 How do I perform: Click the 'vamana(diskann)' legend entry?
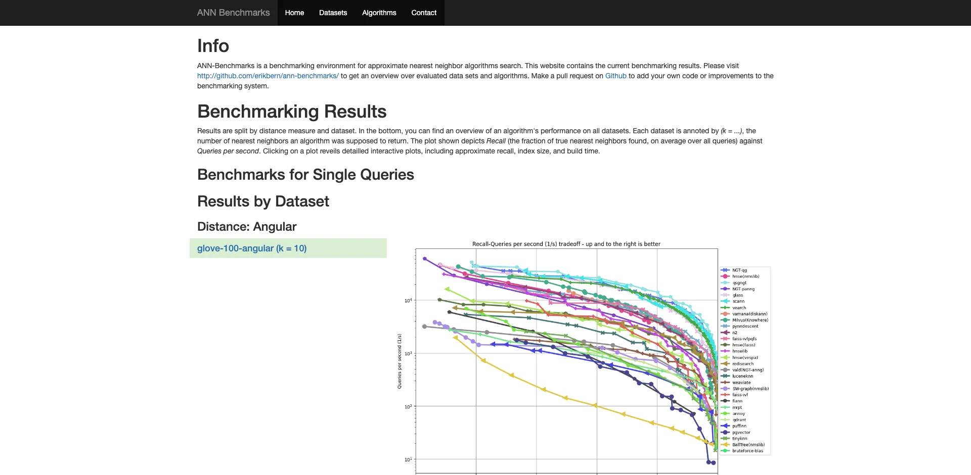point(750,314)
